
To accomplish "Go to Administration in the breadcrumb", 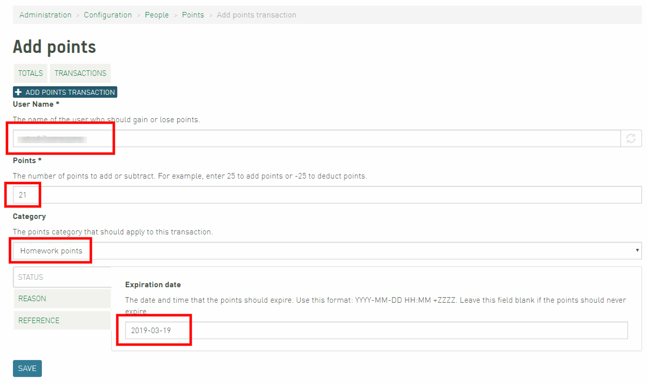I will [45, 15].
